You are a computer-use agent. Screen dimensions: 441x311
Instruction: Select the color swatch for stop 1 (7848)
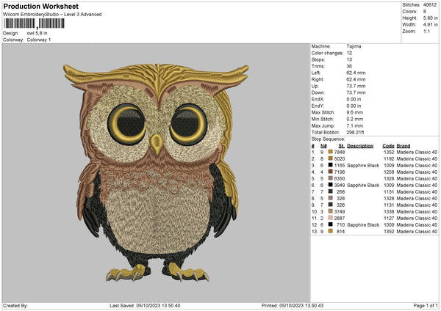[331, 152]
